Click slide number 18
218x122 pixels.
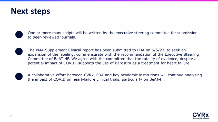point(11,116)
